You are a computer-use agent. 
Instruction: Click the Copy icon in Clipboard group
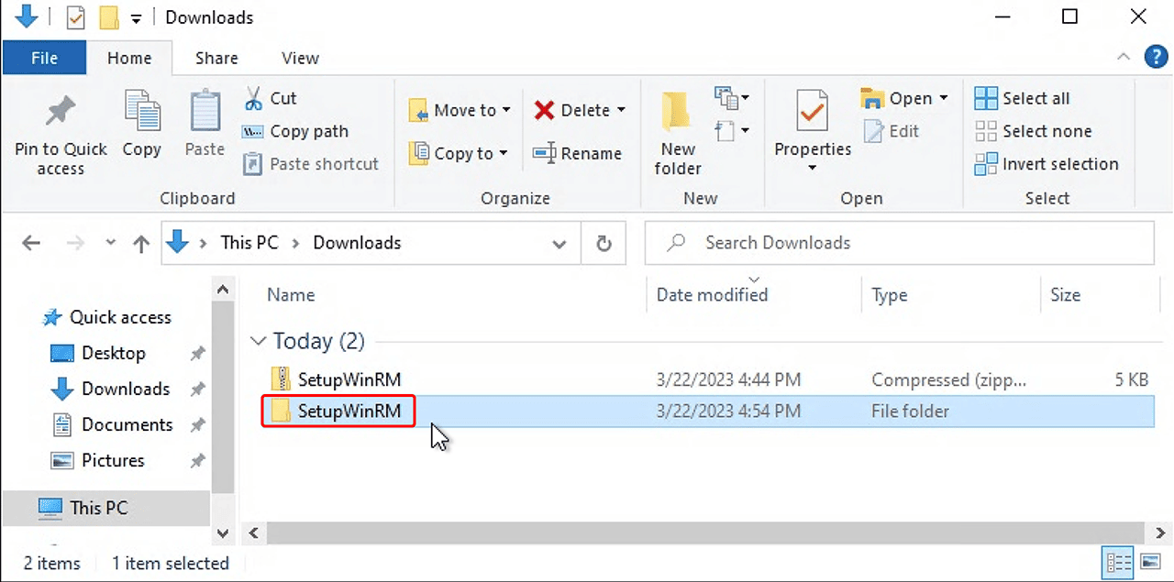click(141, 112)
